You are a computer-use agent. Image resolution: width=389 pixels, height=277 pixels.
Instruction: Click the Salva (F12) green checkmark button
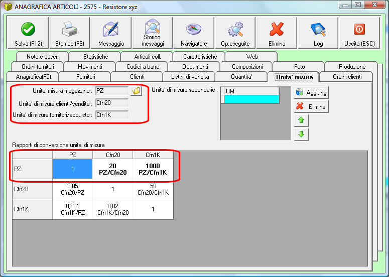click(28, 33)
